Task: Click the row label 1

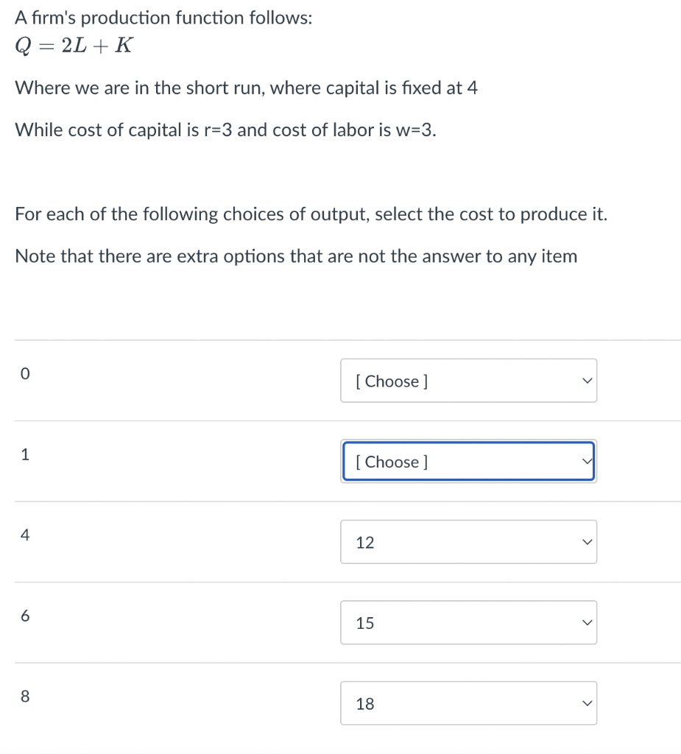Action: click(x=24, y=454)
